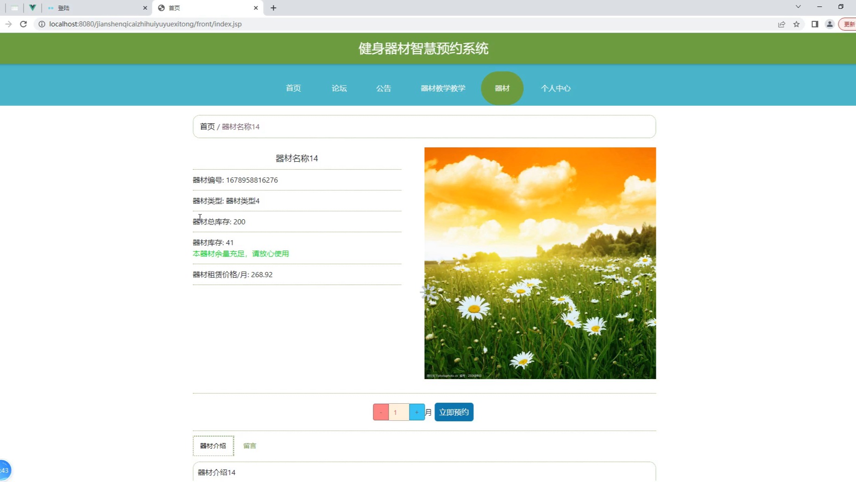Share this page using the share icon
The height and width of the screenshot is (482, 856).
coord(781,24)
